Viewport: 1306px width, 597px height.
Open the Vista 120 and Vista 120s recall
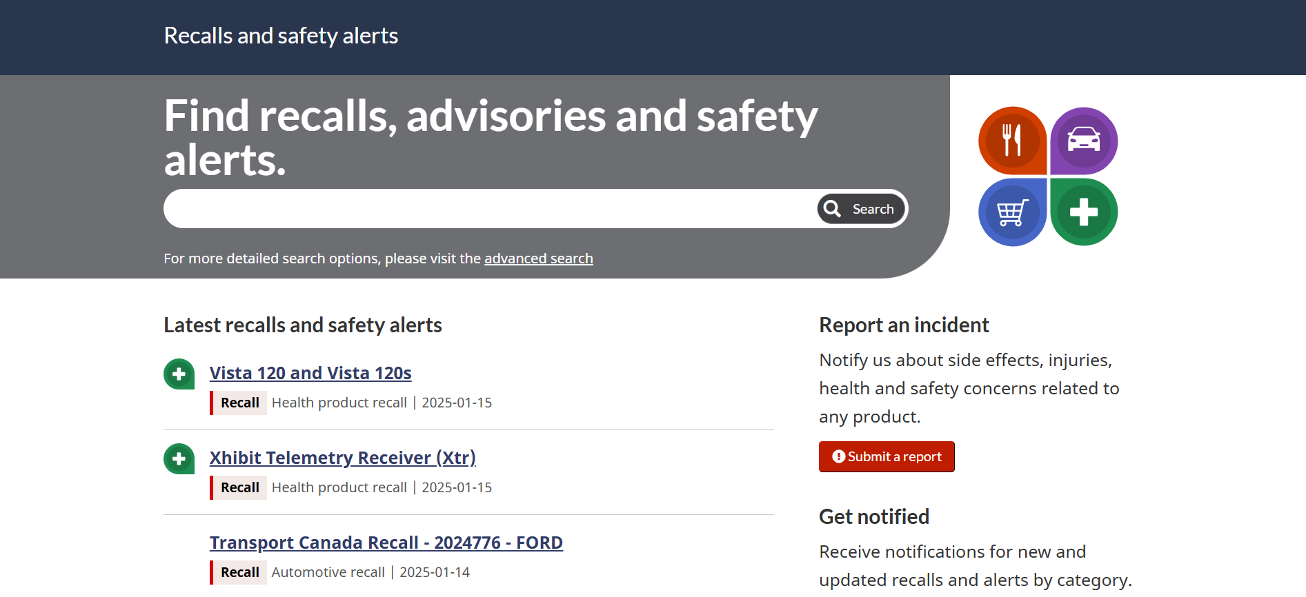pos(310,373)
